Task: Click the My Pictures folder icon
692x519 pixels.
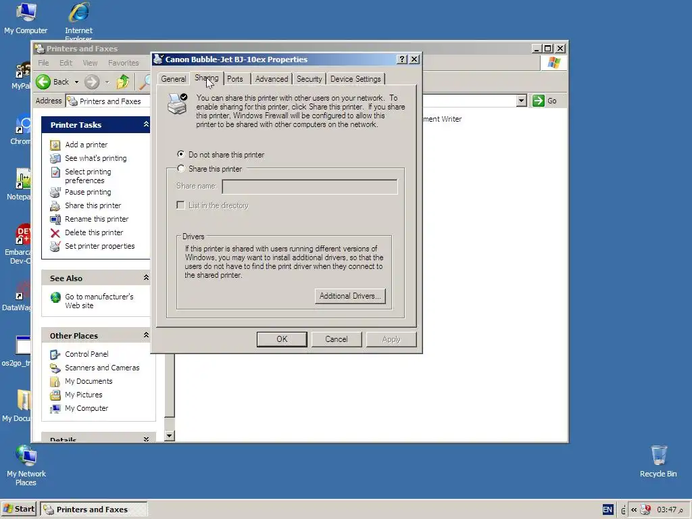Action: [x=55, y=395]
